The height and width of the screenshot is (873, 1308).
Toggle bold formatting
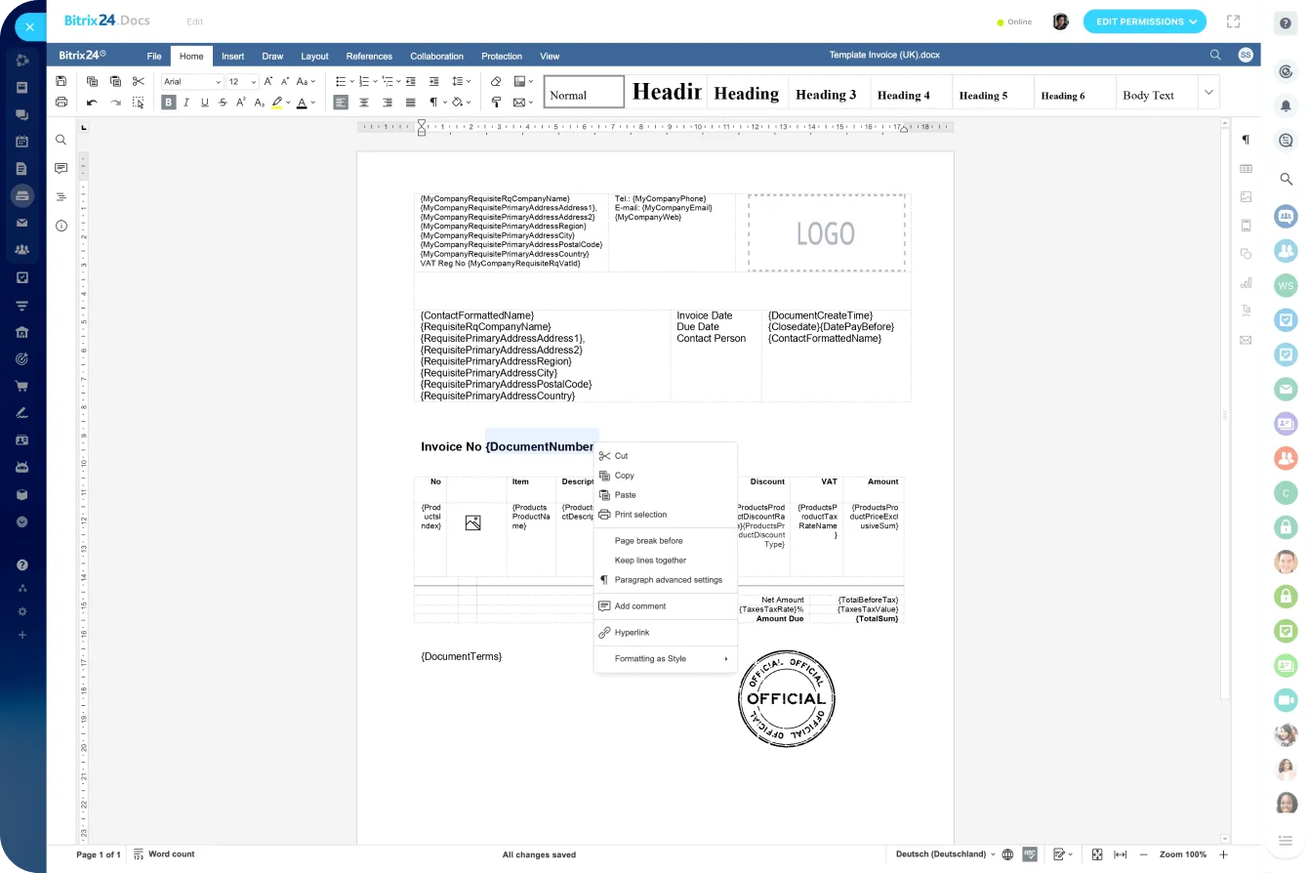tap(169, 103)
